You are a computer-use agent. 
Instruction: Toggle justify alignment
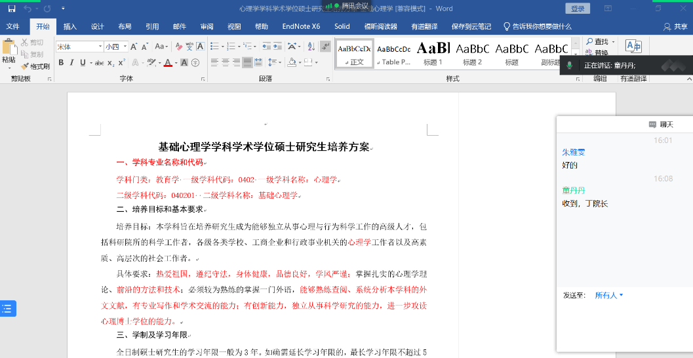coord(248,63)
